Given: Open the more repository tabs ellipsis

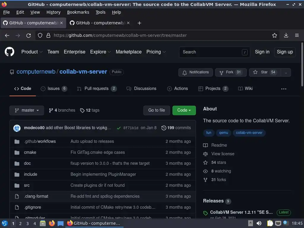Looking at the screenshot, I should 284,89.
